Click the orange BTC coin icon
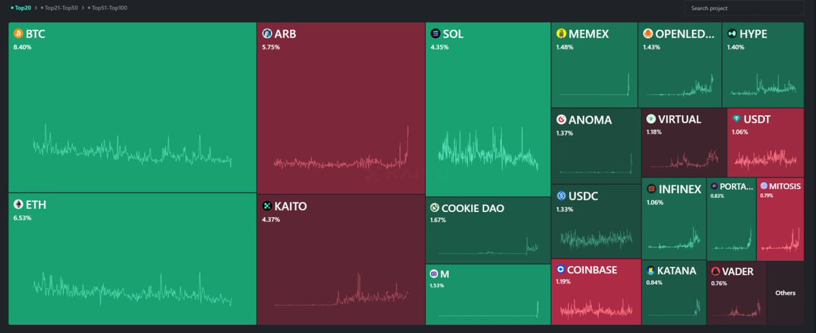 point(18,34)
